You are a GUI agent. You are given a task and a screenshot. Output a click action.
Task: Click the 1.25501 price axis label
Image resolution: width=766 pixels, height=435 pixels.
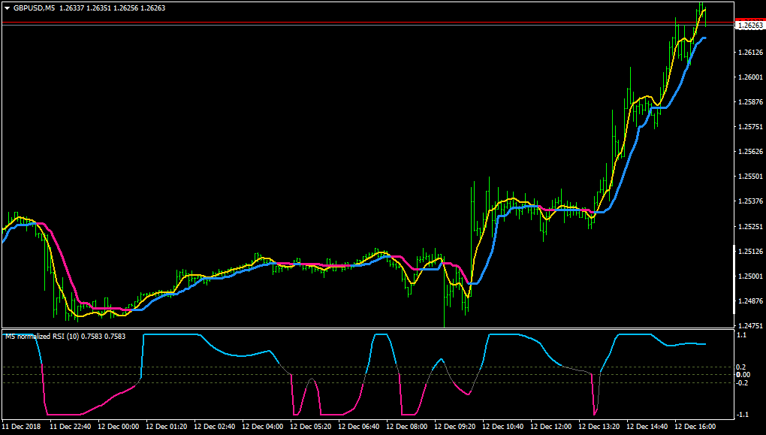(750, 177)
